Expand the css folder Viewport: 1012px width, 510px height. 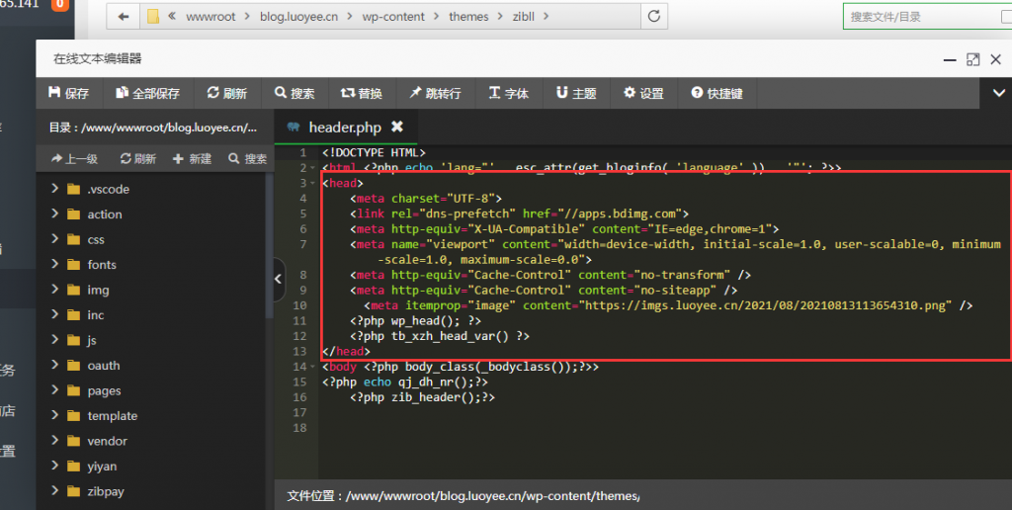[x=55, y=239]
